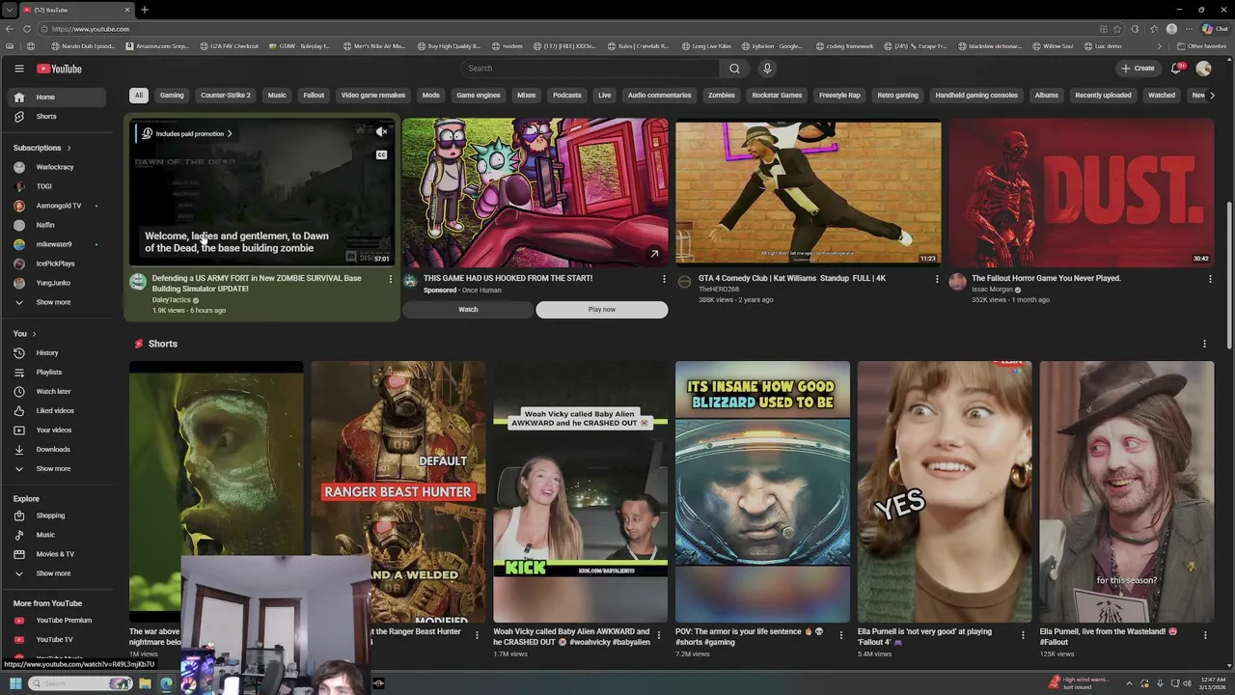Image resolution: width=1235 pixels, height=695 pixels.
Task: Open the account avatar menu
Action: click(x=1203, y=69)
